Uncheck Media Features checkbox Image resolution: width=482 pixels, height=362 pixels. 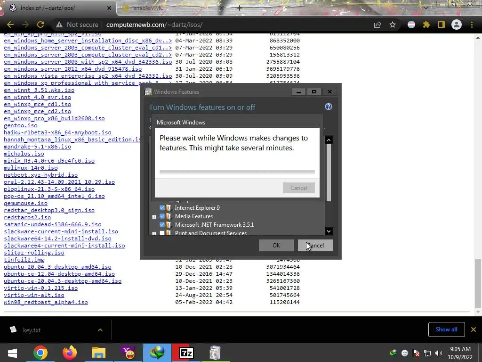pyautogui.click(x=162, y=216)
